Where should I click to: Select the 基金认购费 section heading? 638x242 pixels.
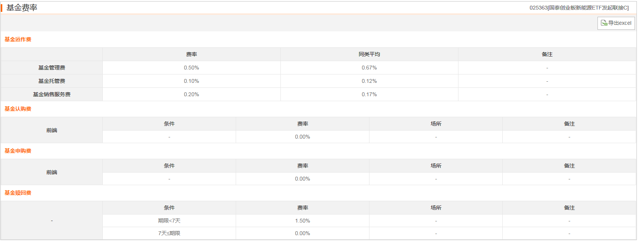click(18, 109)
